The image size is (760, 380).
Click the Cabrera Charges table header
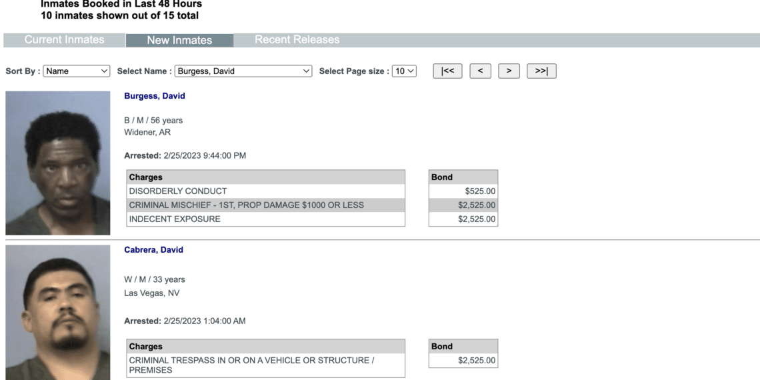pos(265,346)
